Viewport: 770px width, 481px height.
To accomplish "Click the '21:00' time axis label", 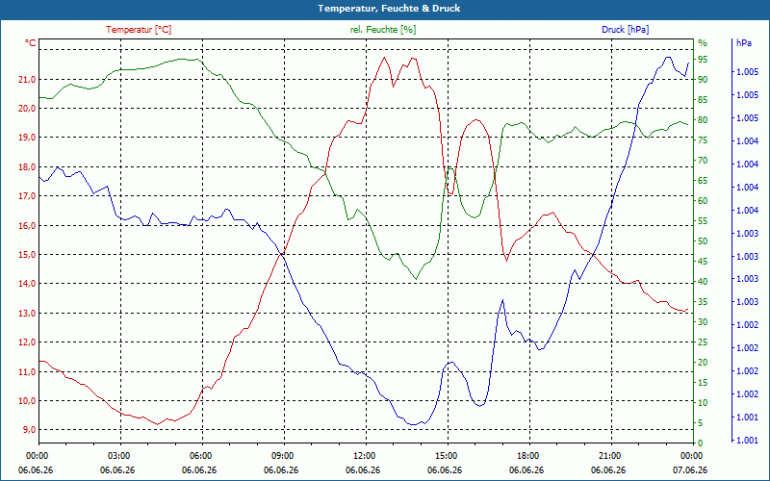I will (x=611, y=456).
